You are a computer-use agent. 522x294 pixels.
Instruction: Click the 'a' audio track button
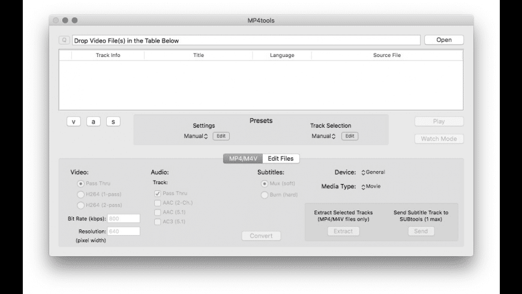point(93,122)
